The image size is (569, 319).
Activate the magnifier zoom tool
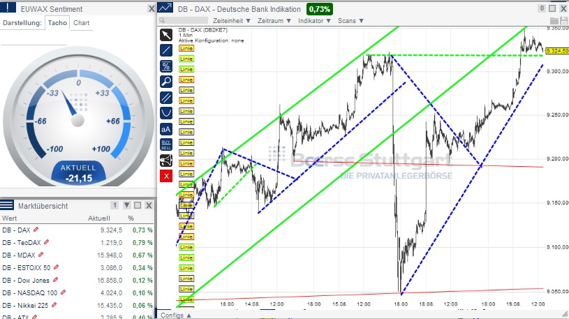tap(166, 81)
